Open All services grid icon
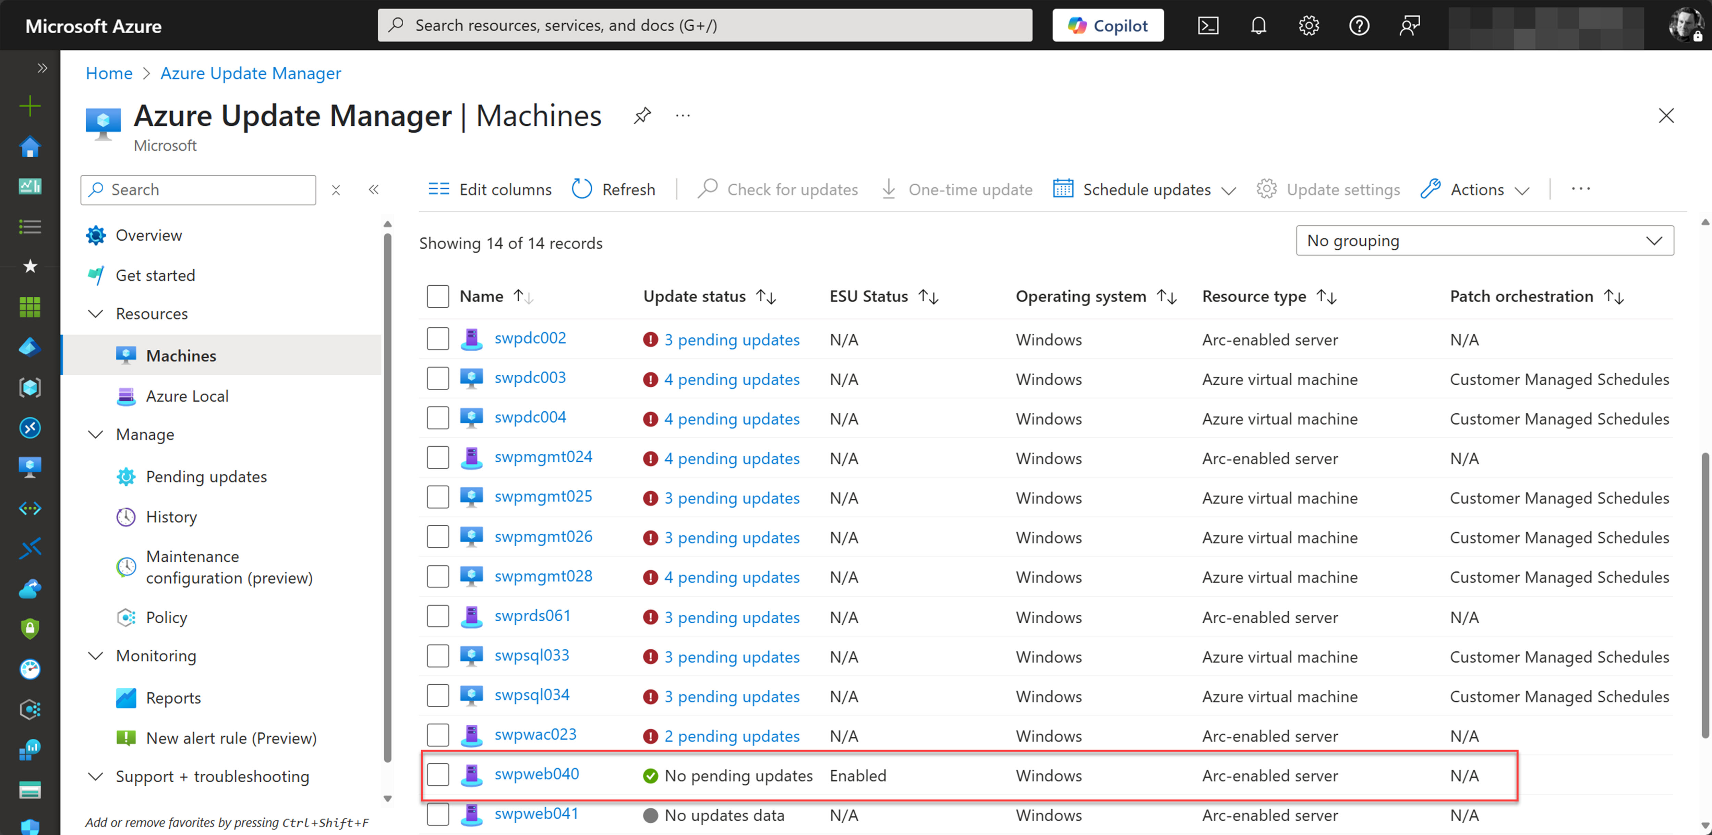 (x=29, y=306)
